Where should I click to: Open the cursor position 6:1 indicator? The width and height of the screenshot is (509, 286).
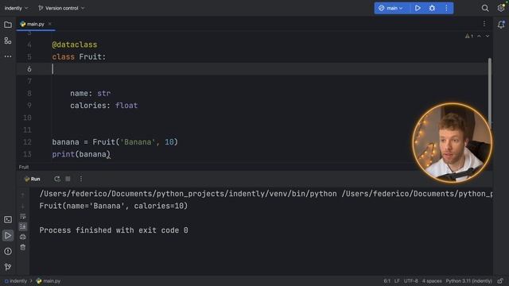[x=387, y=280]
